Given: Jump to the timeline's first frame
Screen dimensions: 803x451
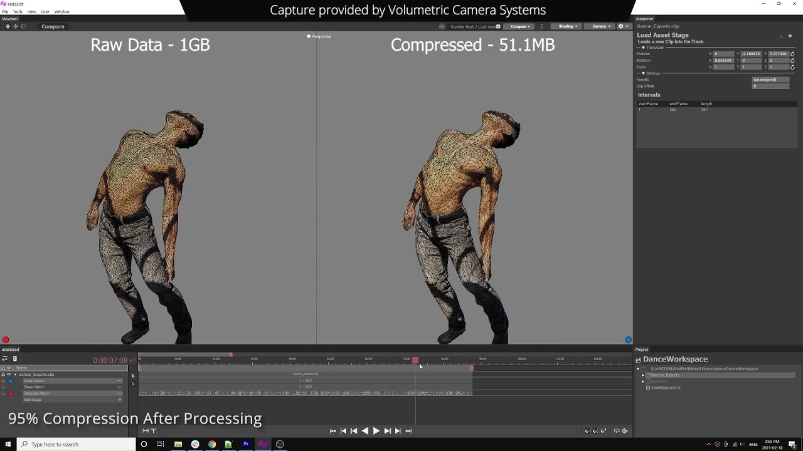Looking at the screenshot, I should (332, 431).
